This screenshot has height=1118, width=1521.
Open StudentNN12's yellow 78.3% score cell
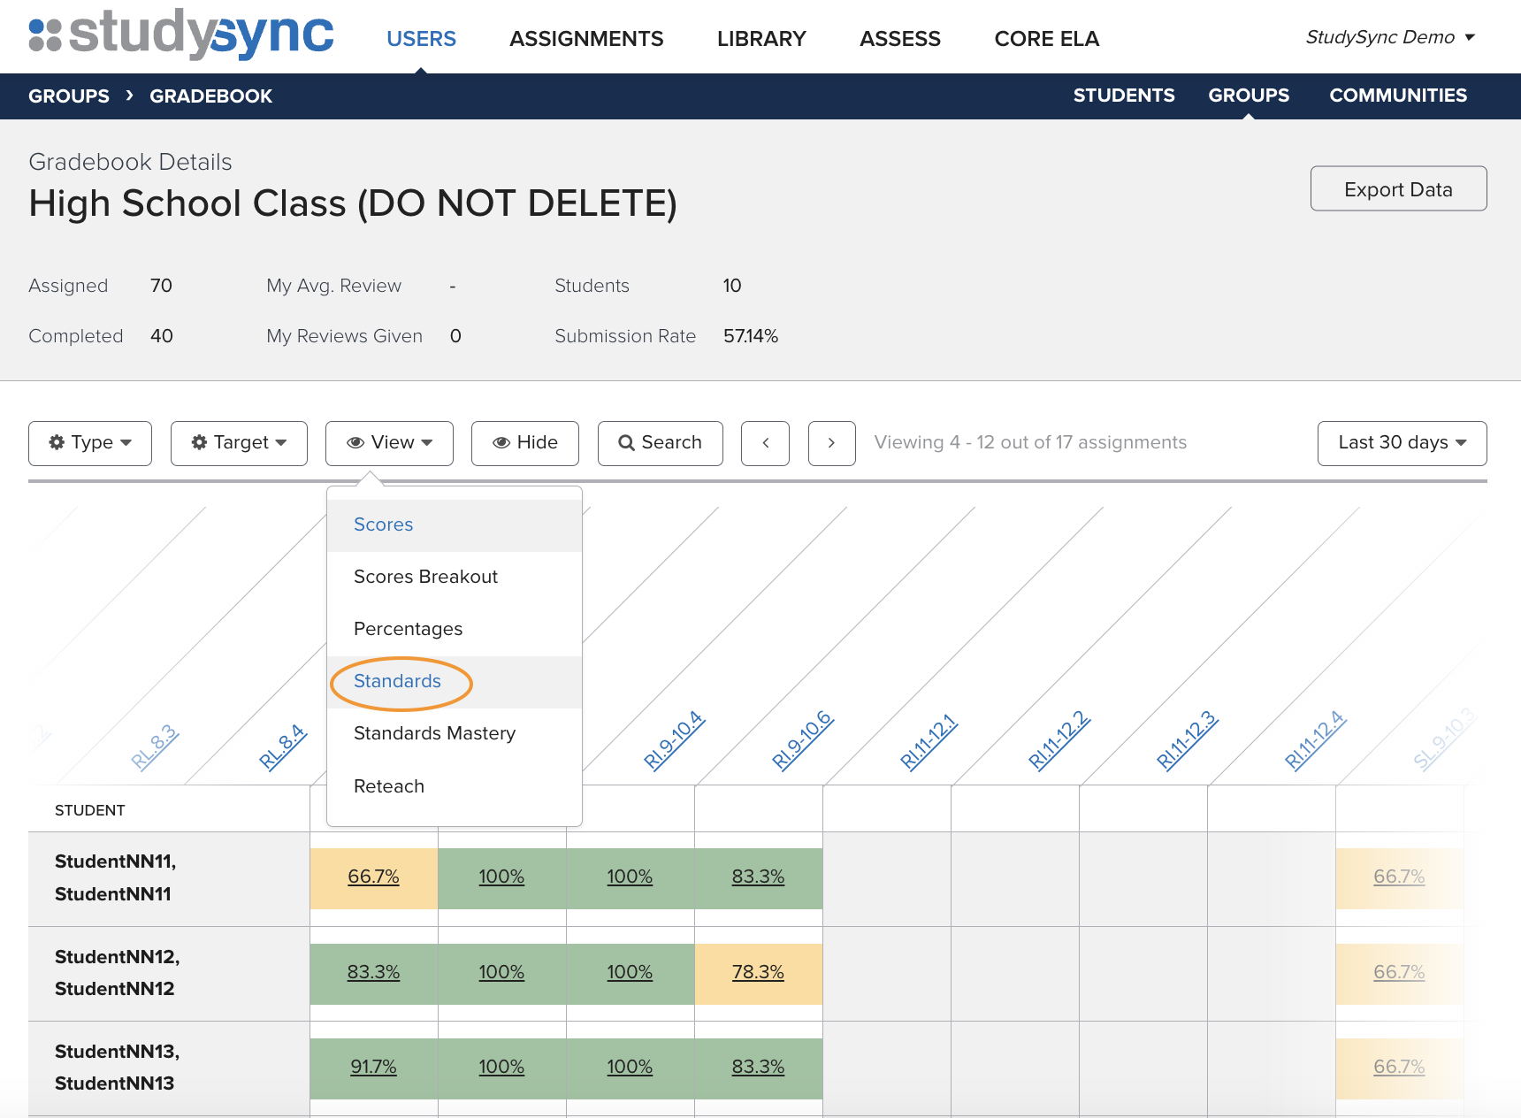758,973
